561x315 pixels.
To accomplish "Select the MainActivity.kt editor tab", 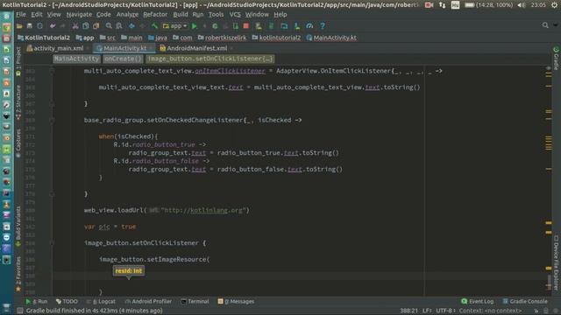I will pos(124,48).
